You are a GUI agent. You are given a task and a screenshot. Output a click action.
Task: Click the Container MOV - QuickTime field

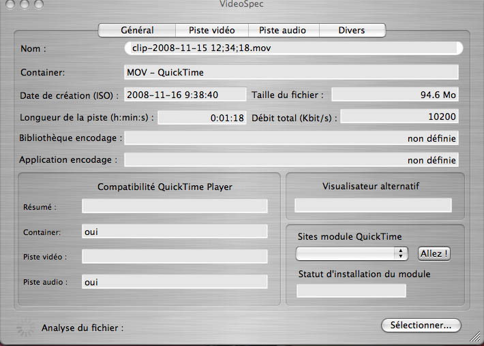[291, 72]
